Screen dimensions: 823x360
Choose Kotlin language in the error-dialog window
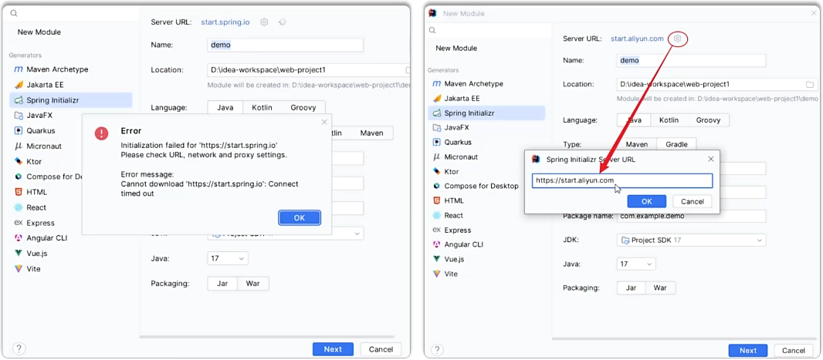click(262, 107)
